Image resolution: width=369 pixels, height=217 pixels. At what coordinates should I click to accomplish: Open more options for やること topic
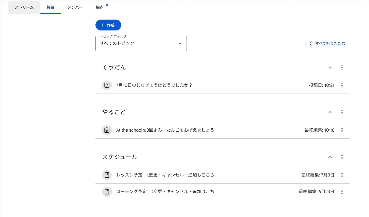tap(342, 112)
